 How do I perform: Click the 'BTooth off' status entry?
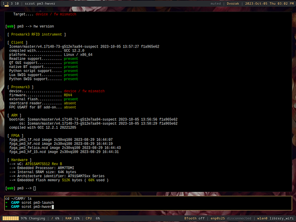click(x=194, y=218)
